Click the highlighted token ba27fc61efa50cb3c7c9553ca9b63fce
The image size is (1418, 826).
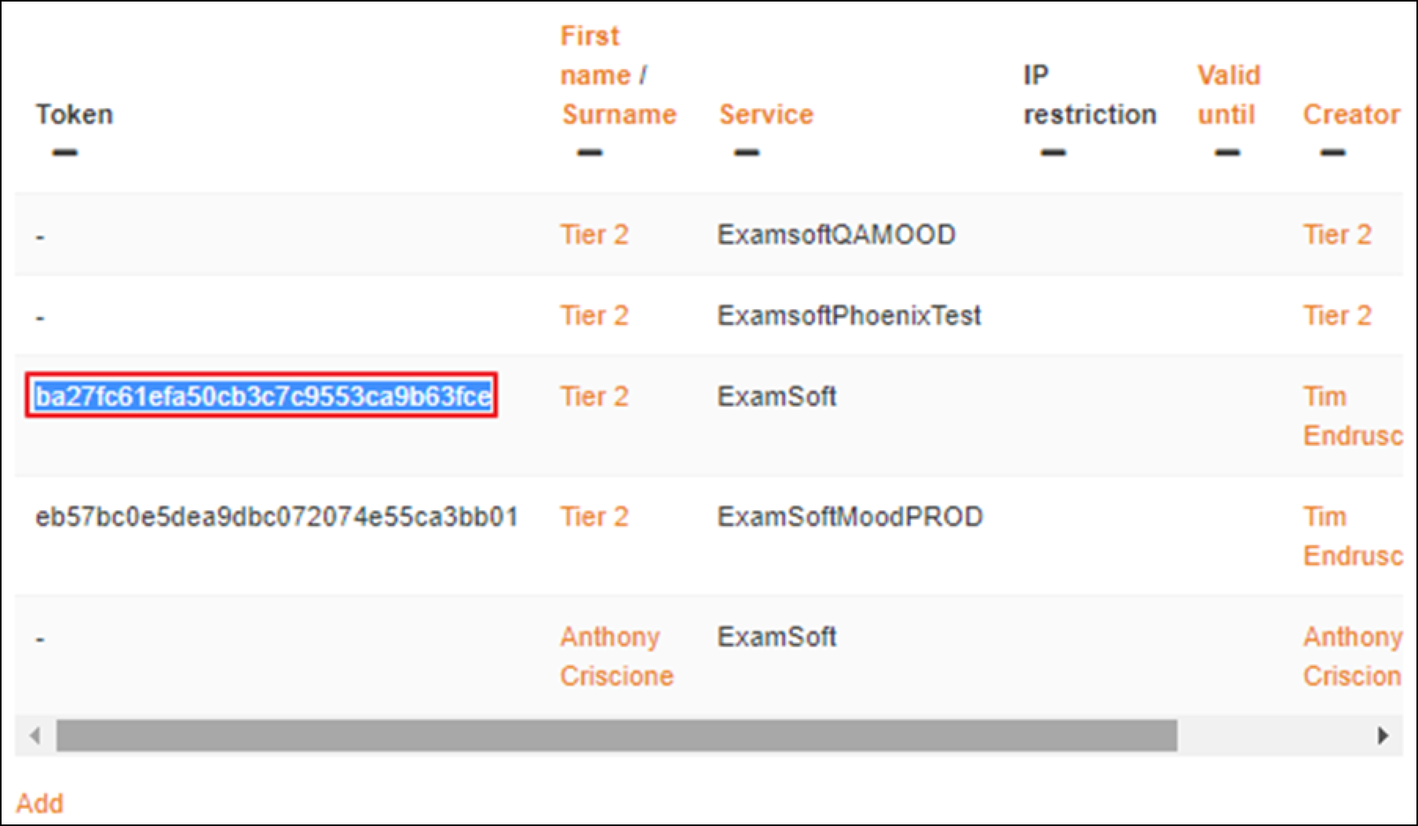coord(263,397)
